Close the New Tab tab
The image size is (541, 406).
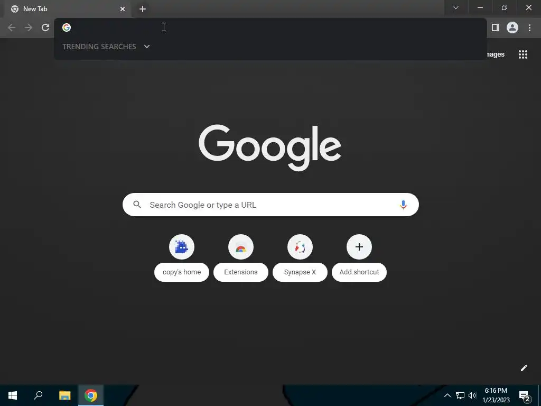123,9
